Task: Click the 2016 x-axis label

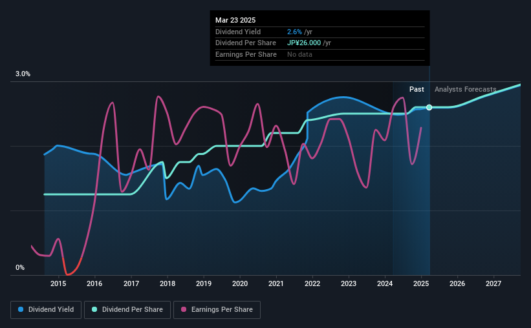Action: point(94,283)
